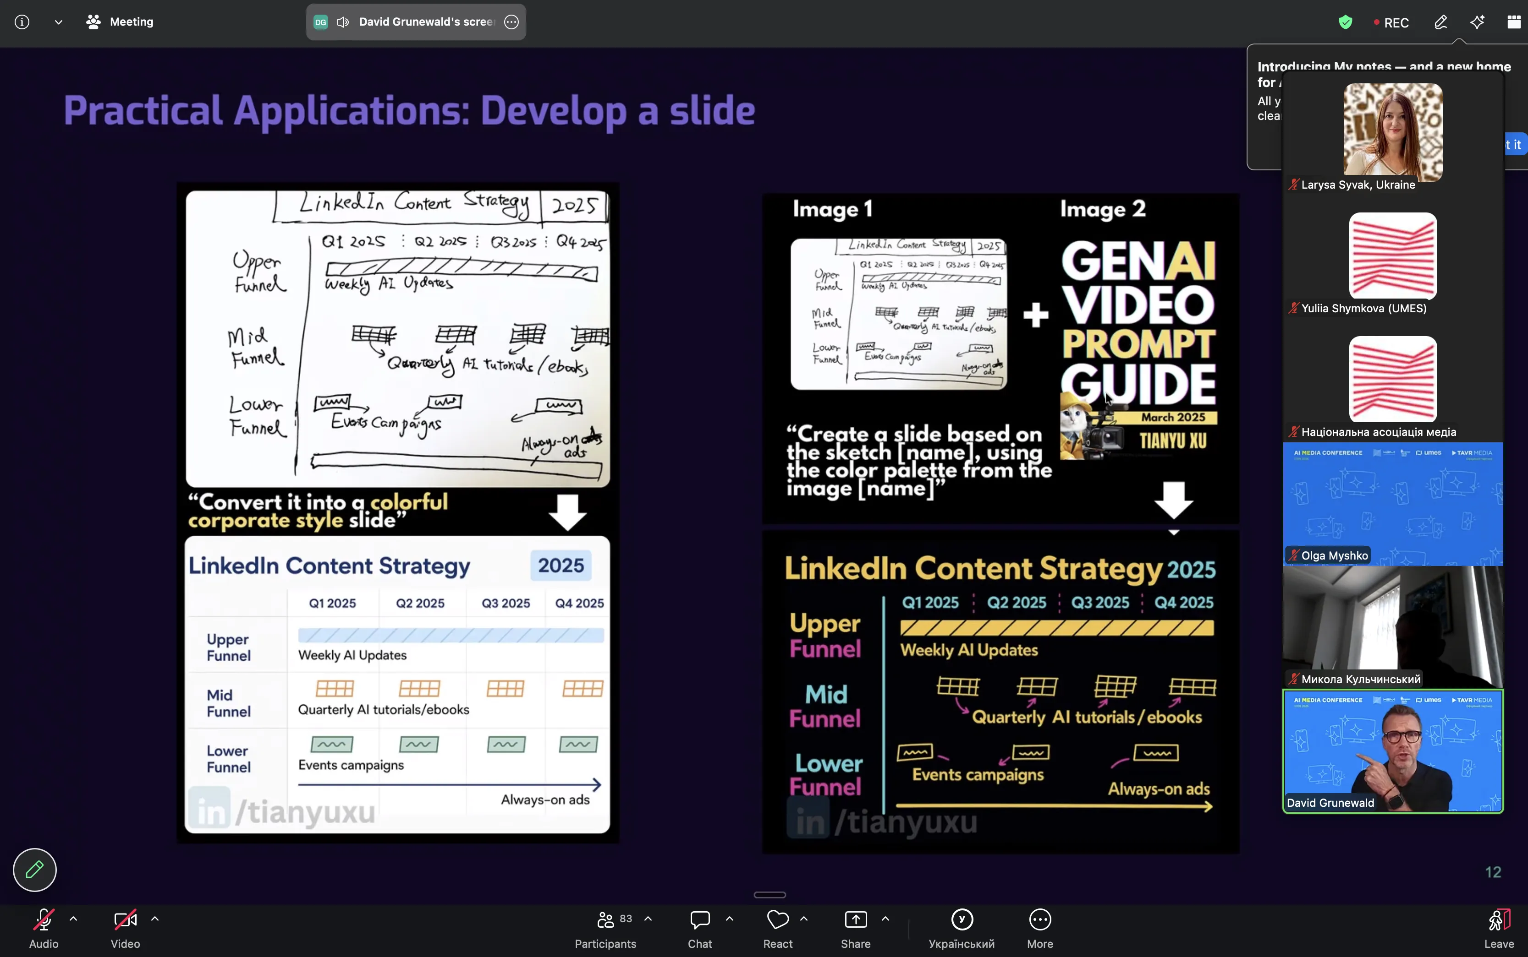Viewport: 1528px width, 957px height.
Task: Expand the share options caret
Action: tap(885, 919)
